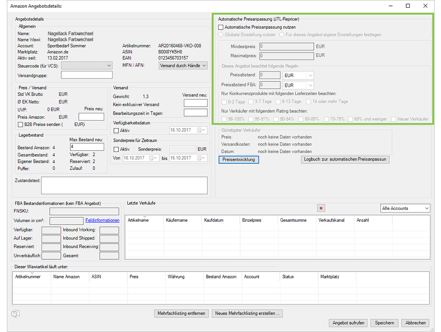
Task: Click the Preisentwicklung button
Action: pos(239,160)
